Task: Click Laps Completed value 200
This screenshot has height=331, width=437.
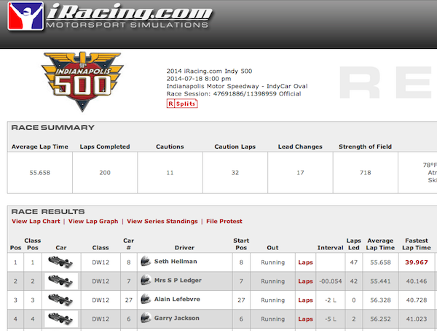Action: pyautogui.click(x=105, y=173)
